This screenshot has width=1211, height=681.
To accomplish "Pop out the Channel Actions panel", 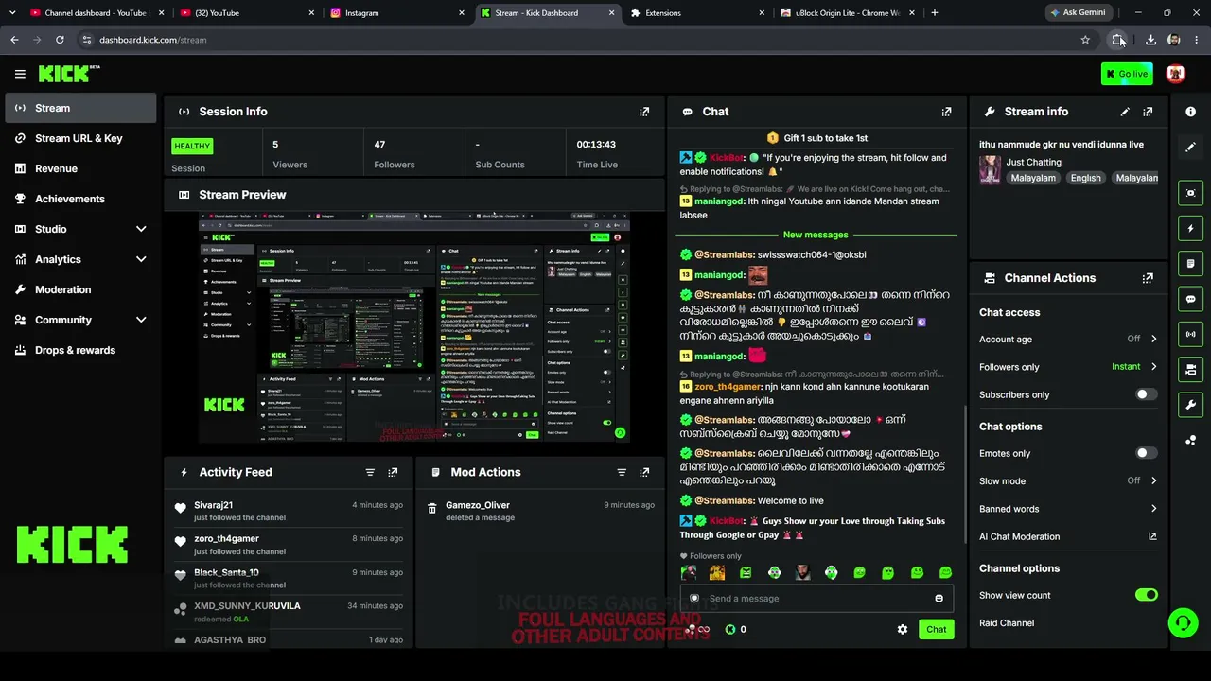I will [x=1148, y=278].
